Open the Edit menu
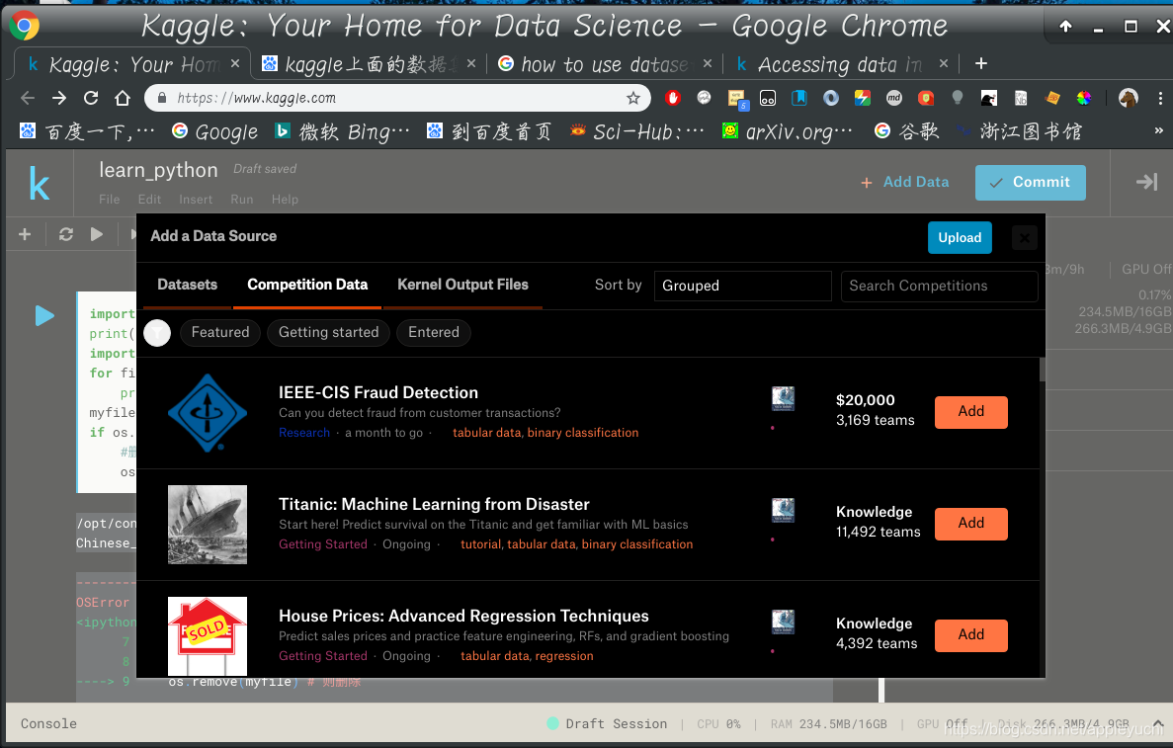Viewport: 1173px width, 748px height. 149,199
